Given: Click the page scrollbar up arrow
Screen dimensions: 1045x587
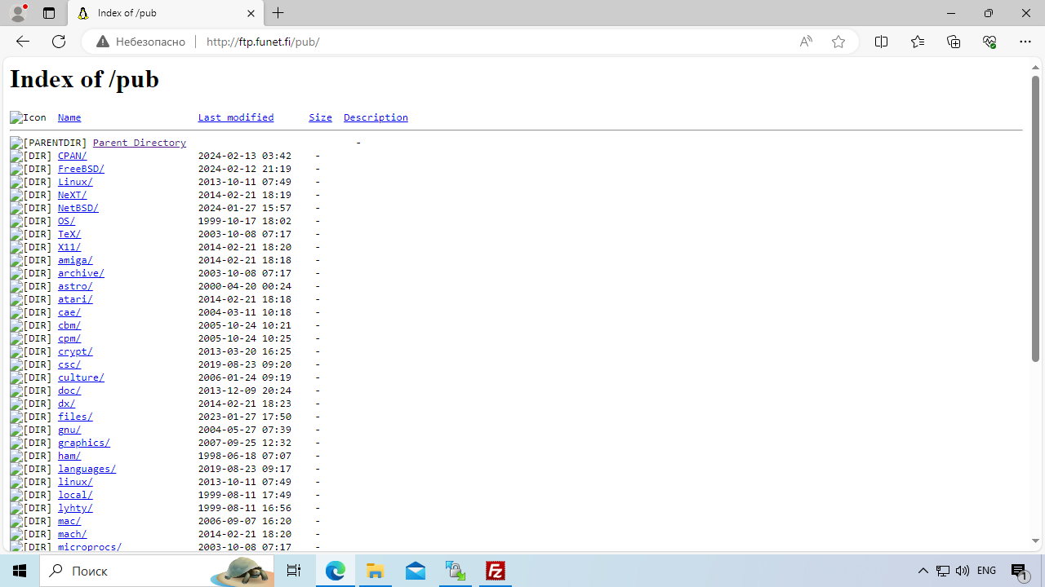Looking at the screenshot, I should (x=1035, y=68).
